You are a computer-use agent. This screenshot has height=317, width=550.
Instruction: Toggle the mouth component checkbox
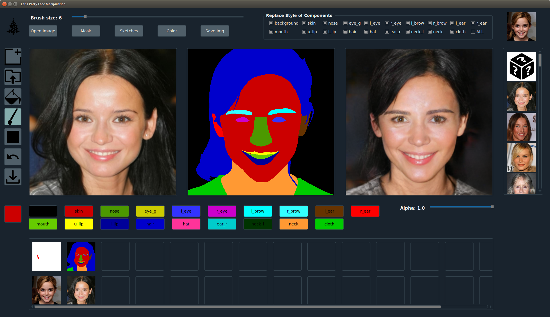[271, 32]
